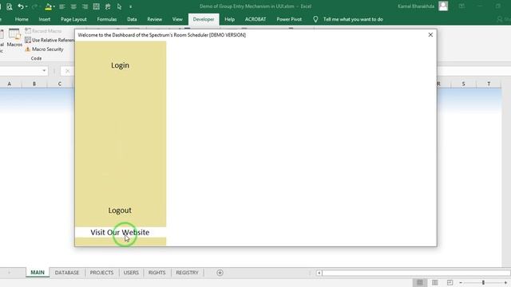Click the Record Macro command

coord(43,31)
